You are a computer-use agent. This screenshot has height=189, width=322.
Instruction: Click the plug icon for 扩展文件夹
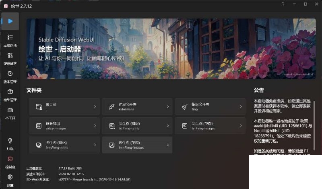click(112, 107)
